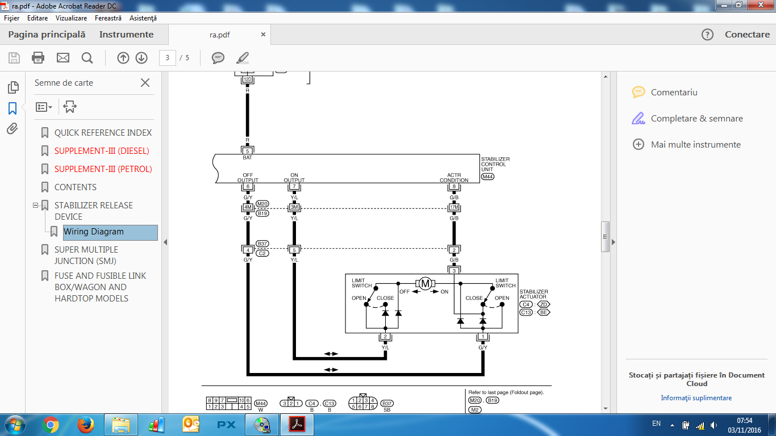
Task: Click Mai multe instrumente plus icon
Action: pos(639,144)
